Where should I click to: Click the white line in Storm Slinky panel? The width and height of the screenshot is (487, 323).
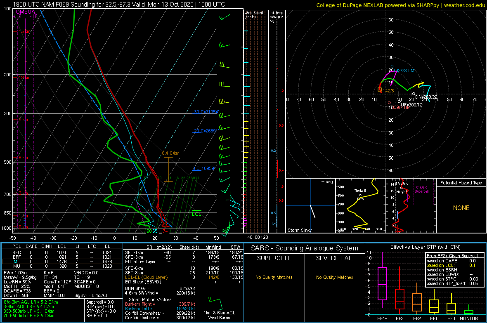pos(312,211)
